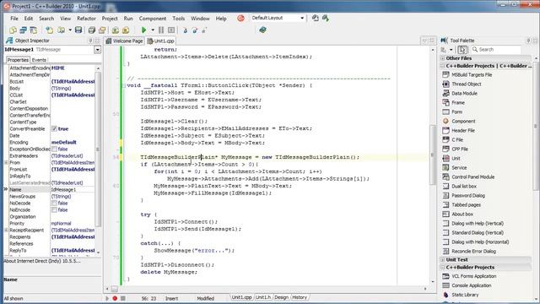Choose Form item in Tool Palette
Image resolution: width=540 pixels, height=304 pixels.
(457, 112)
